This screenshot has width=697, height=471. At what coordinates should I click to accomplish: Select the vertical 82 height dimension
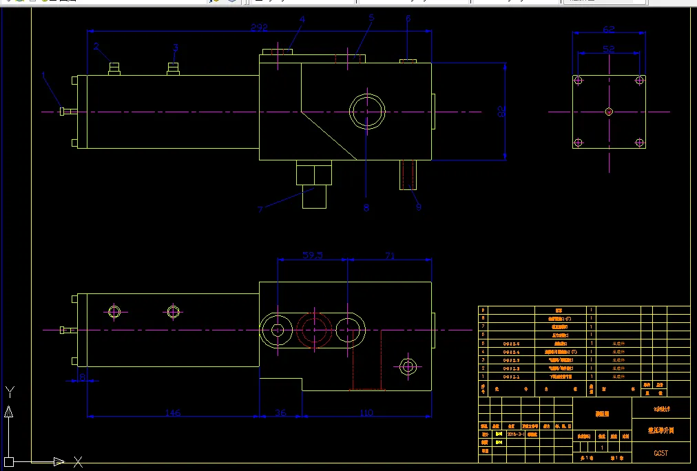point(502,111)
